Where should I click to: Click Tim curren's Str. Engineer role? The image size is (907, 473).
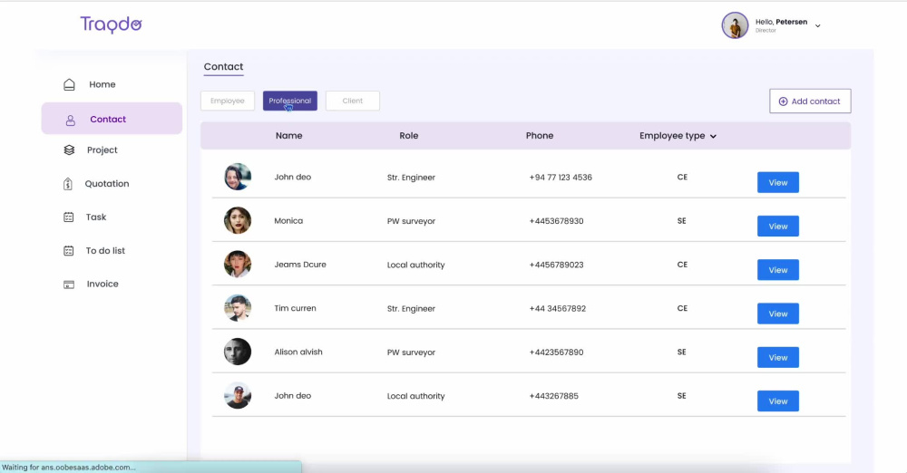(411, 309)
